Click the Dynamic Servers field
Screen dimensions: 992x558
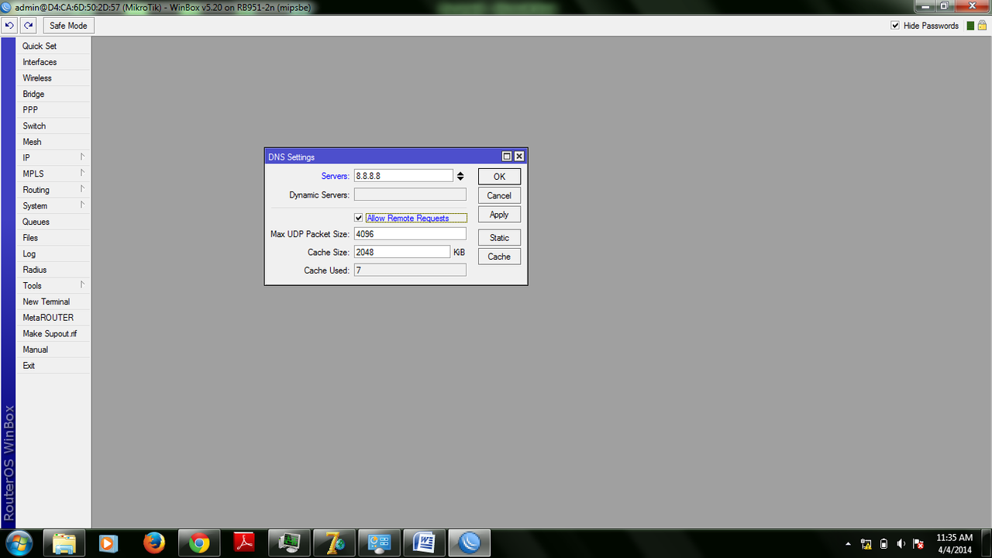click(410, 195)
